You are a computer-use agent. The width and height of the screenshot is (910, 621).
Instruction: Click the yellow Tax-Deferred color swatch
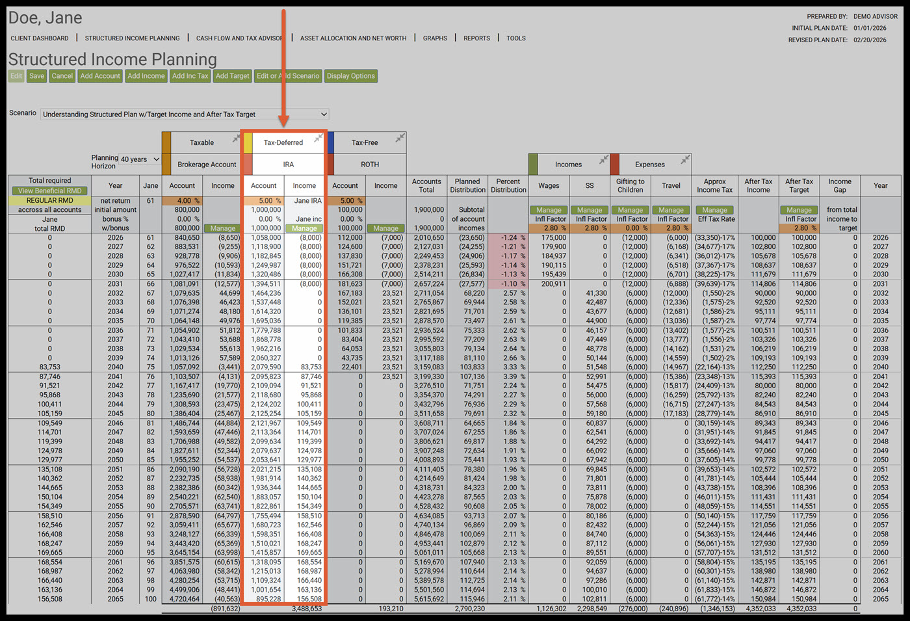(248, 142)
